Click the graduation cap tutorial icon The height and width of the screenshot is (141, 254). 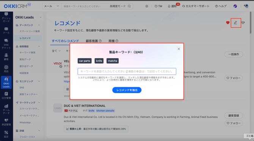point(243,23)
